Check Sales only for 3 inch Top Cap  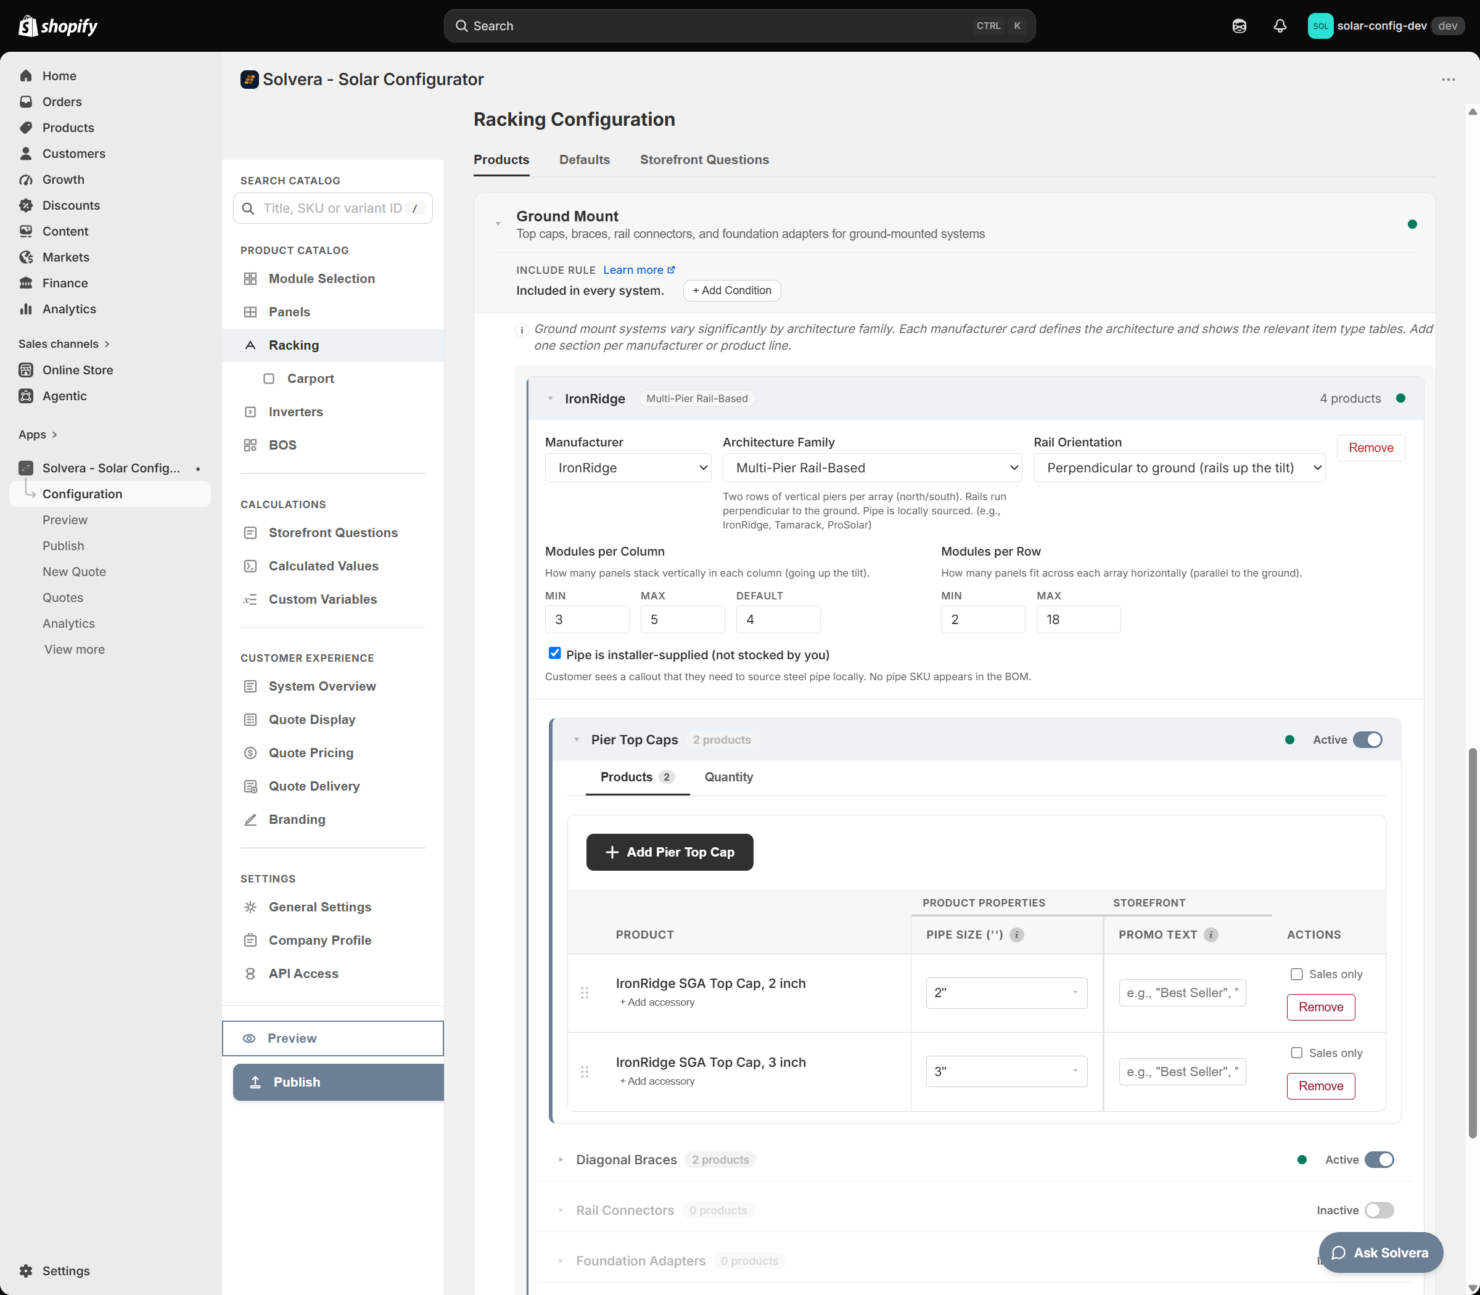point(1296,1053)
